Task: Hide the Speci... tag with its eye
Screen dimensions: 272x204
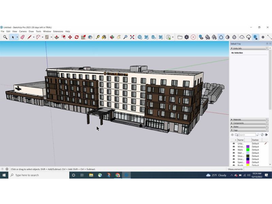Action: (x=234, y=162)
